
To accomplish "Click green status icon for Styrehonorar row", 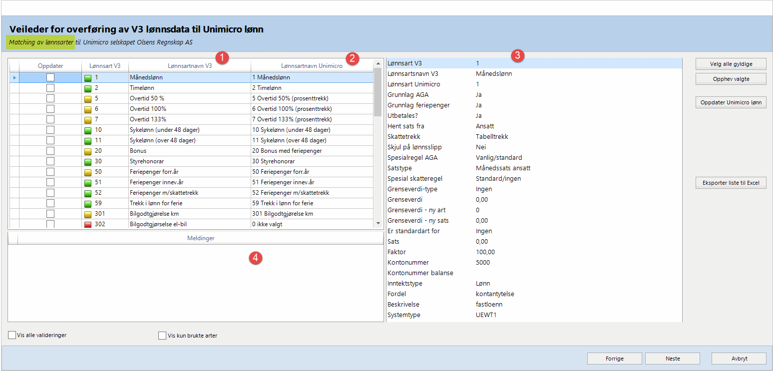I will [88, 162].
